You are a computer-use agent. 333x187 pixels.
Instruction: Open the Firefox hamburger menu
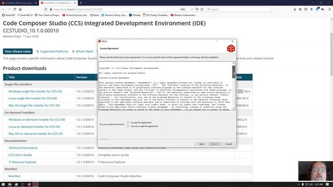(x=329, y=9)
